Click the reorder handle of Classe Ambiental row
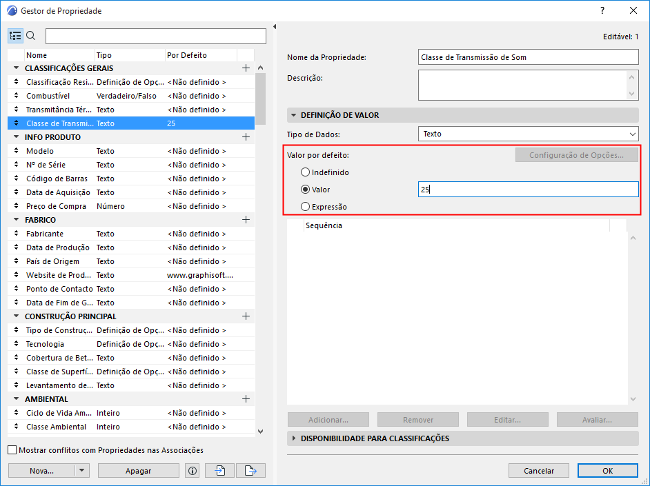The height and width of the screenshot is (486, 650). point(16,427)
